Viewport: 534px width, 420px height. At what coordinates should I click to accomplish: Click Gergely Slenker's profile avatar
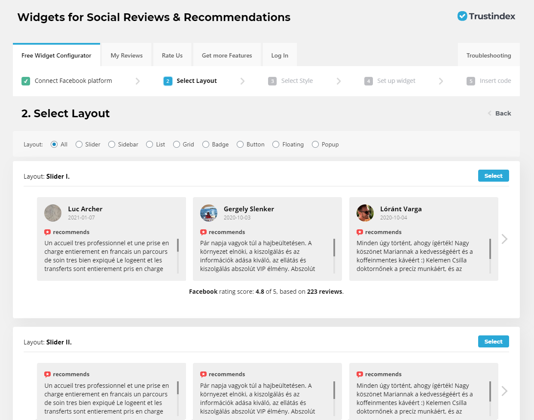pos(209,213)
